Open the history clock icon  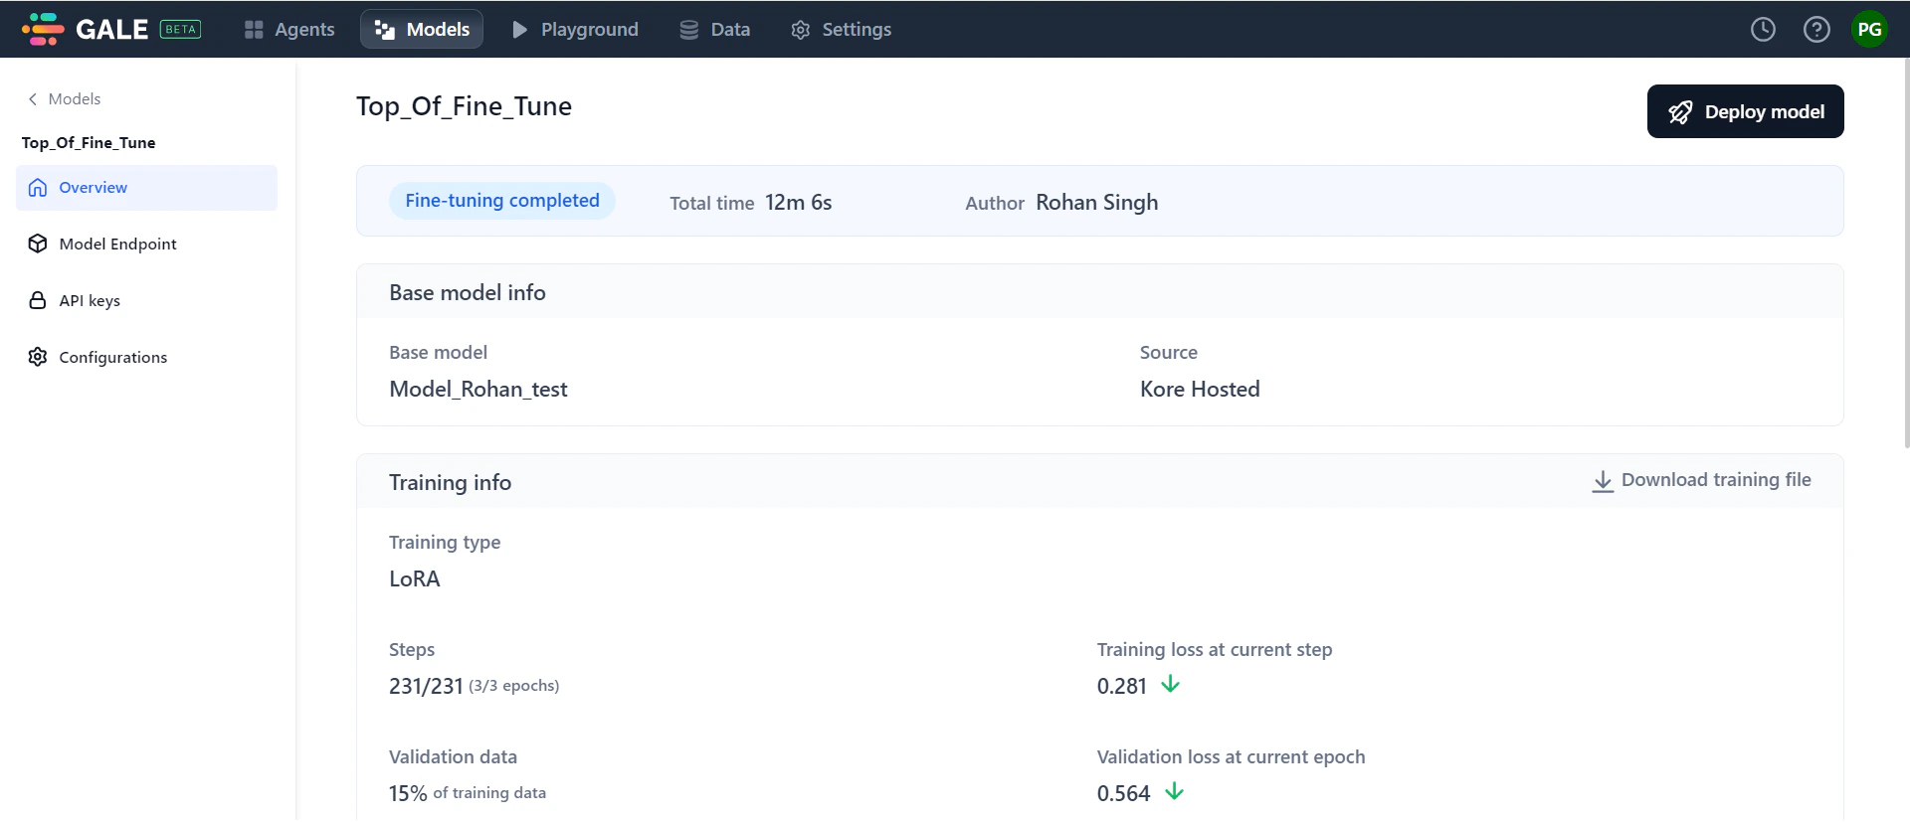[1763, 29]
